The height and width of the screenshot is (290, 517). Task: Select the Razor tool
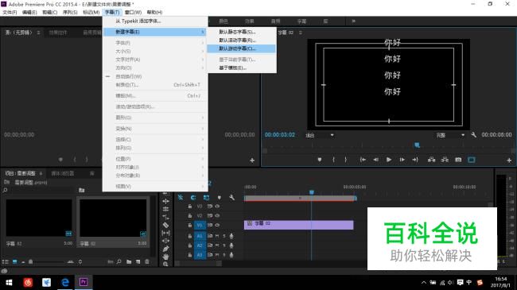tap(165, 225)
